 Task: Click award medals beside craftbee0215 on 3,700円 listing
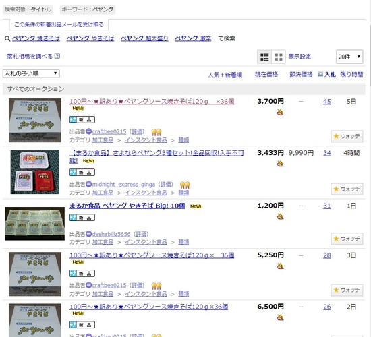tap(156, 132)
